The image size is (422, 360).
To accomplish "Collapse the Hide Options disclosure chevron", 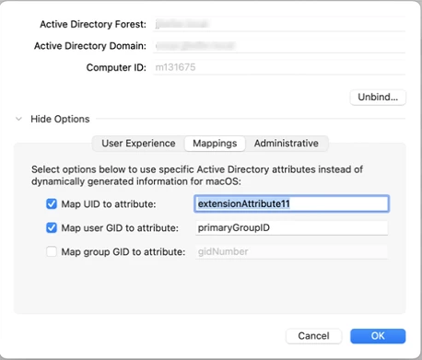I will tap(18, 119).
